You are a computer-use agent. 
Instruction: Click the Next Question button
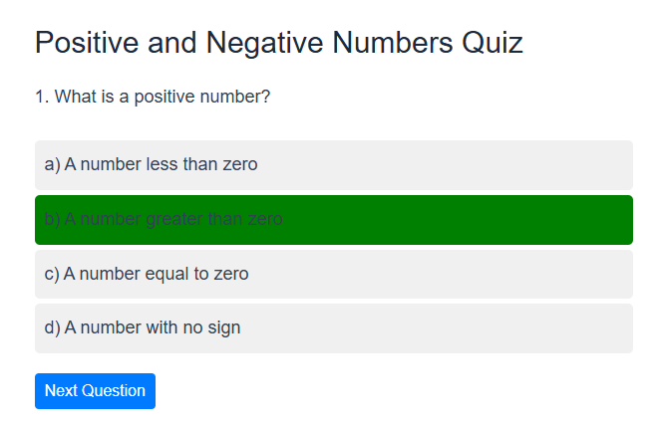click(x=95, y=390)
